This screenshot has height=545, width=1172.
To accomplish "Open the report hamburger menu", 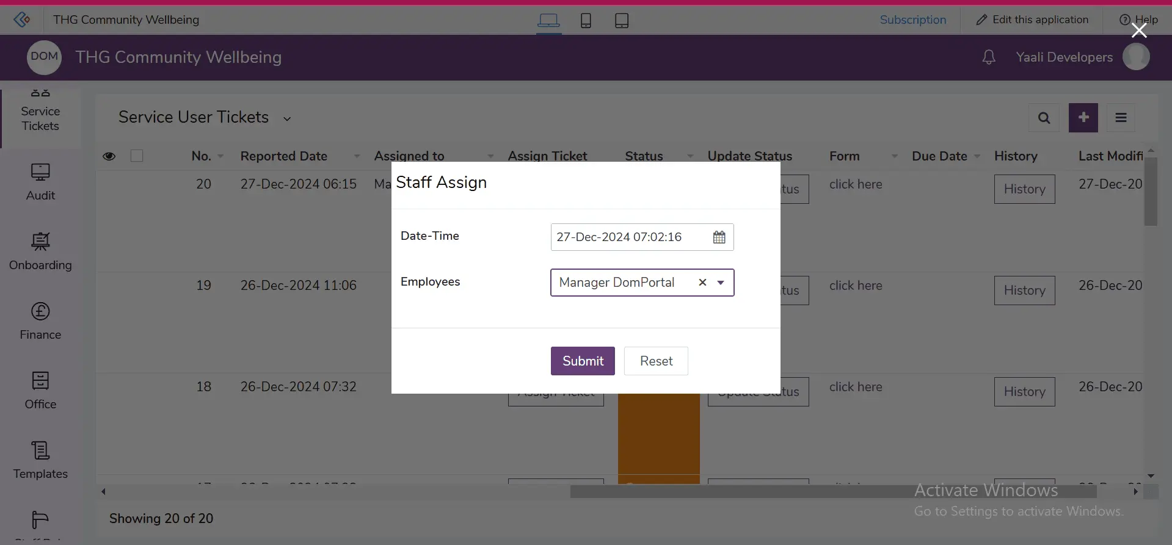I will click(1121, 118).
